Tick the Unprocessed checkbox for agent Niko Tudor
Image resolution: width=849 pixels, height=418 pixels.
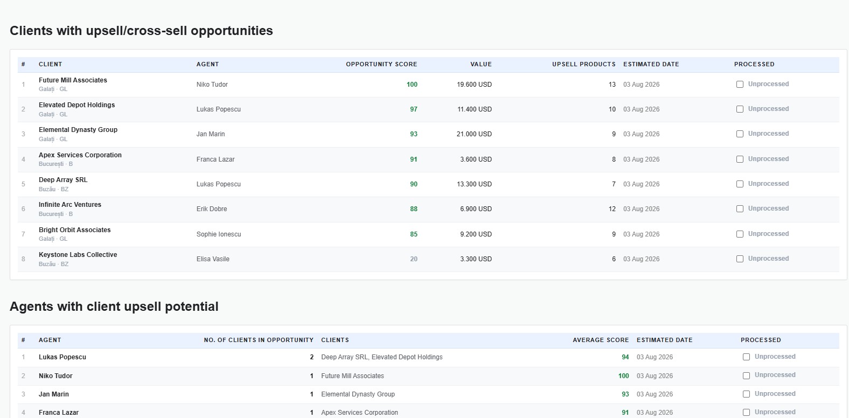click(x=746, y=376)
